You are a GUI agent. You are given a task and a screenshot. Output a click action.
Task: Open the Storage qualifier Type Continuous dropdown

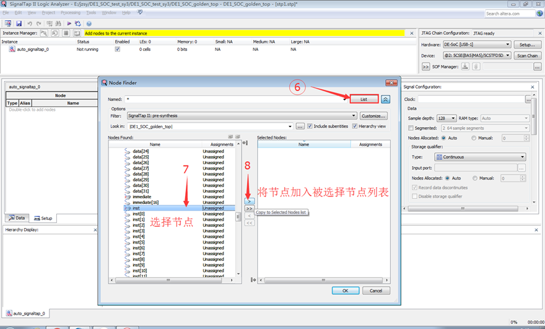click(480, 157)
